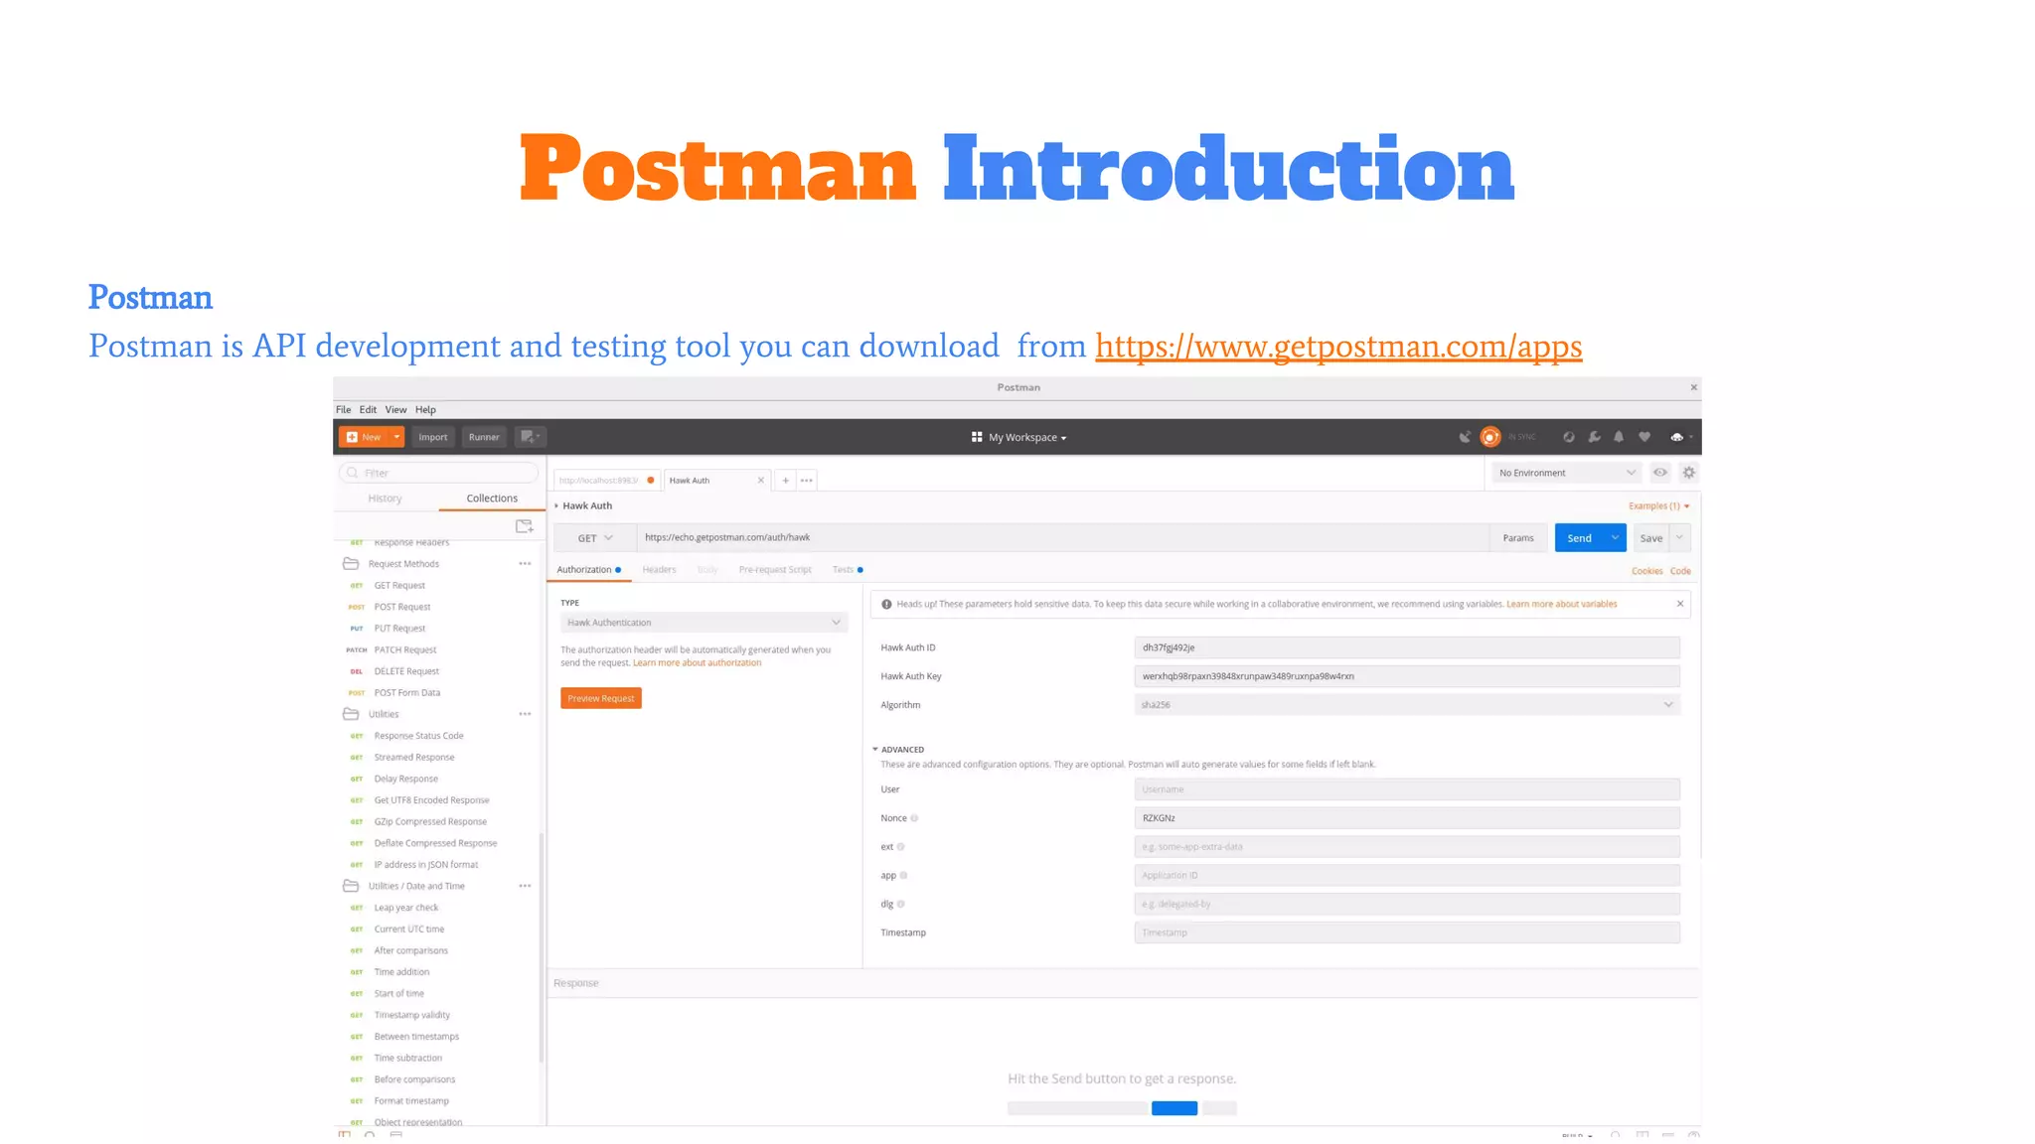Open the New button dropdown arrow
The height and width of the screenshot is (1144, 2035).
pyautogui.click(x=396, y=437)
